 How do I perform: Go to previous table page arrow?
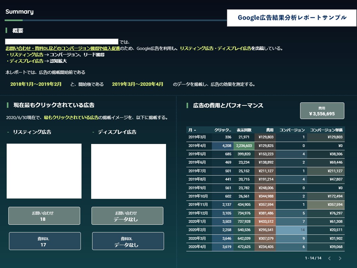pos(329,258)
